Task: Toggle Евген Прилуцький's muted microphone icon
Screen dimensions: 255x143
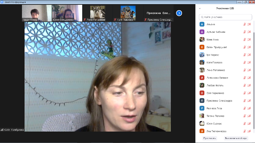Action: click(x=244, y=47)
